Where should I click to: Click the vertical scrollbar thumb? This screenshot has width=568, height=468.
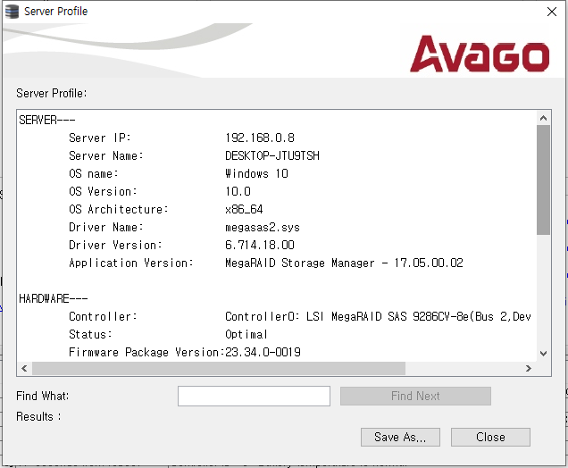coord(543,180)
